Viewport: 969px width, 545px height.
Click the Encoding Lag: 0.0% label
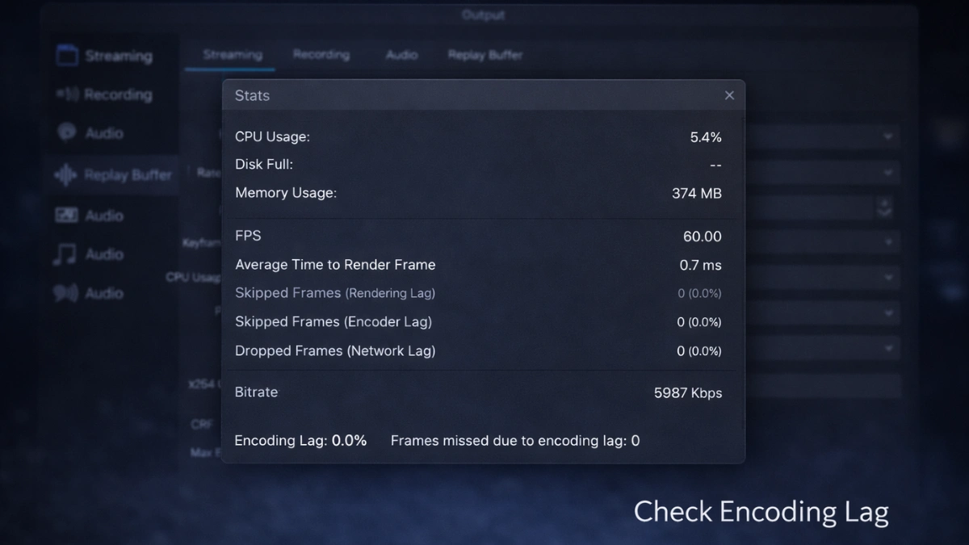pos(300,441)
